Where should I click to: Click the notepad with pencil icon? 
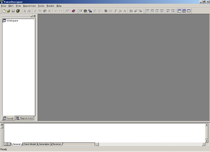tap(80, 11)
